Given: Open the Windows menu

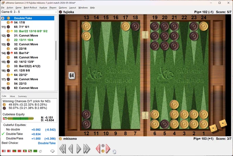Looking at the screenshot, I should coord(83,8).
